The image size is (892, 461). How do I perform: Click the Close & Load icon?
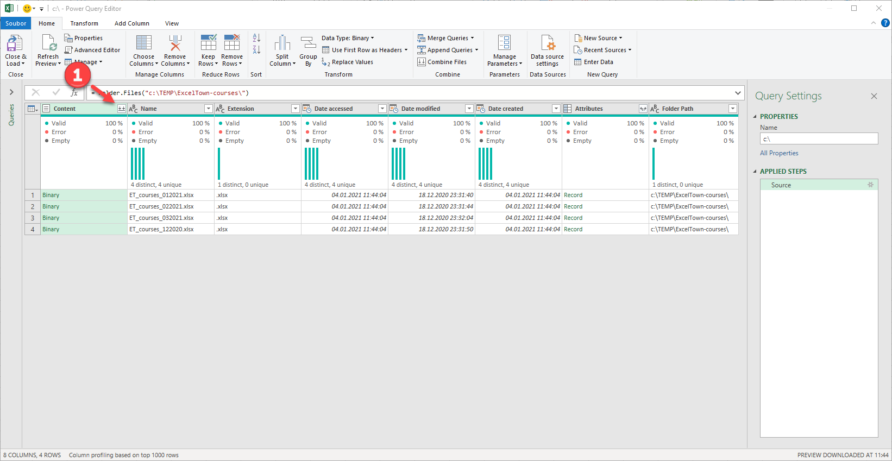tap(15, 43)
